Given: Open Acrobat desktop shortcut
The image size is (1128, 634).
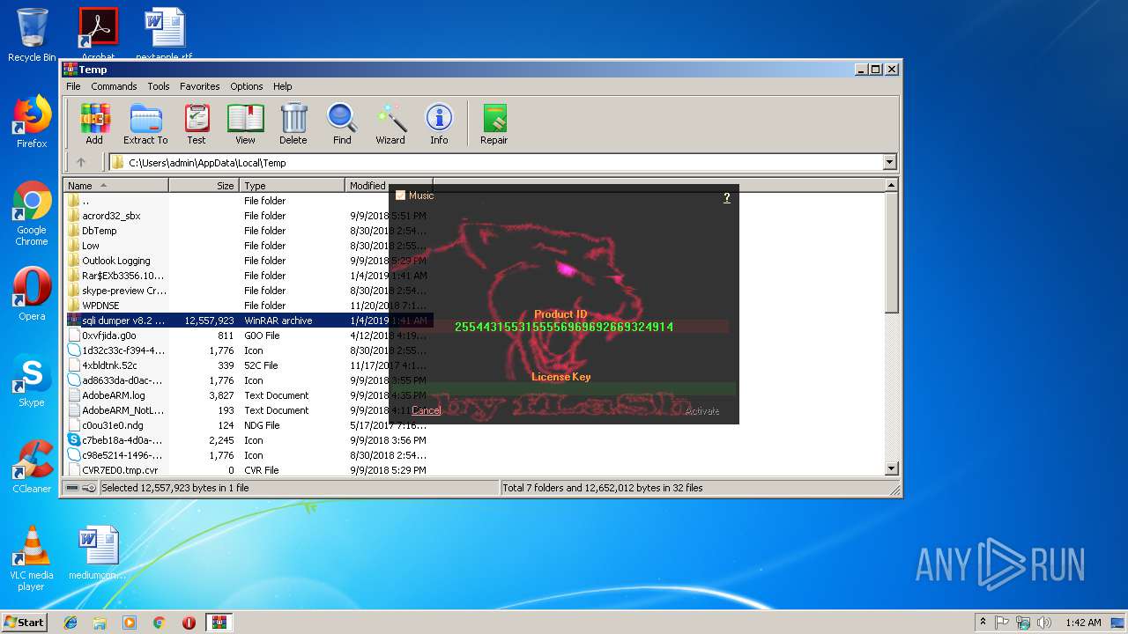Looking at the screenshot, I should (x=98, y=33).
